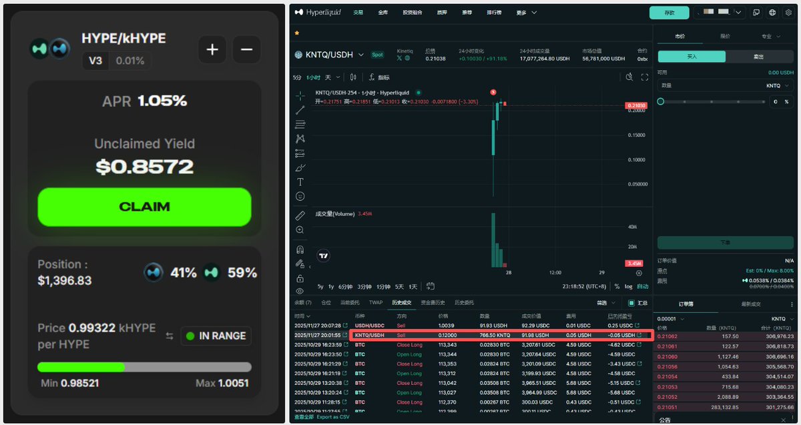Viewport: 801px width, 425px height.
Task: Click the fullscreen chart icon
Action: pyautogui.click(x=644, y=77)
